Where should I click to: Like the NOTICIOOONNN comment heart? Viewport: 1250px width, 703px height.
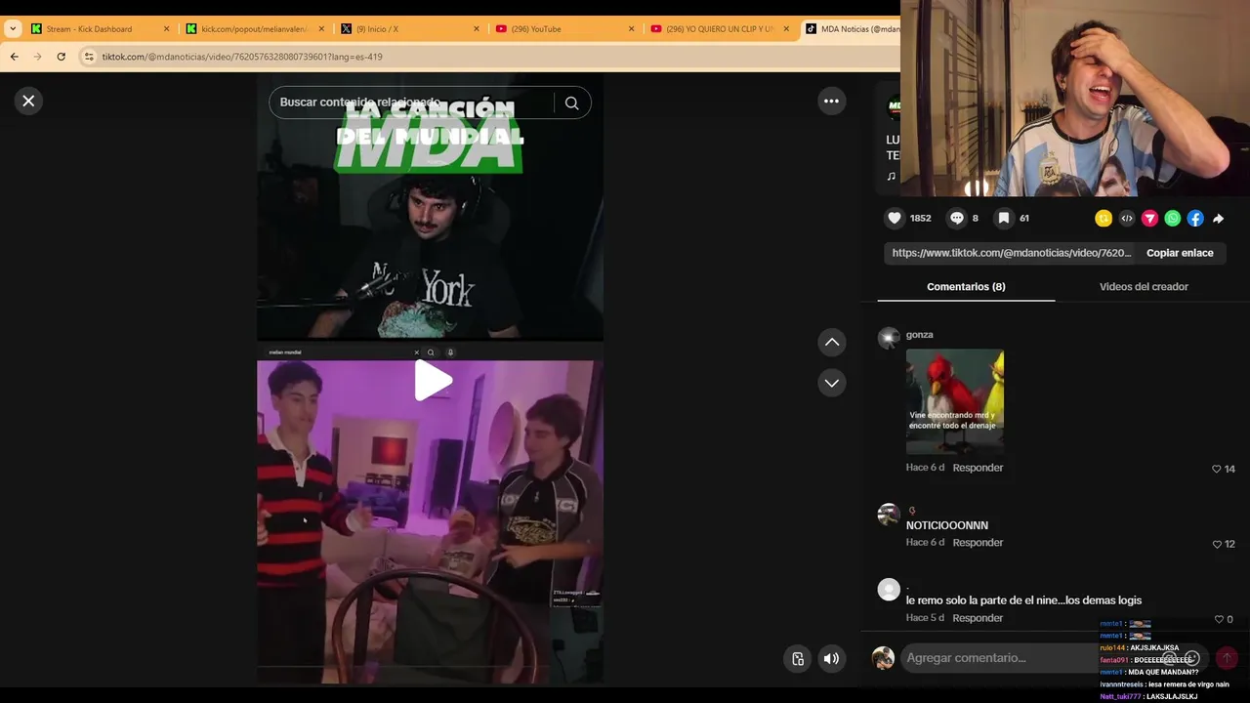[x=1216, y=544]
